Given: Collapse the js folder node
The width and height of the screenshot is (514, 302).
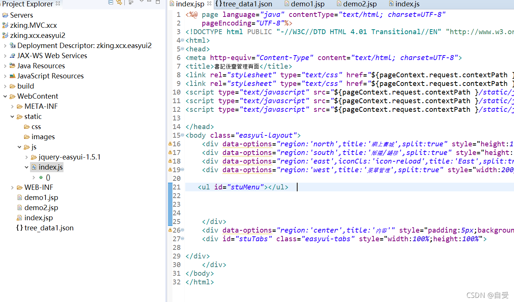Looking at the screenshot, I should click(20, 147).
